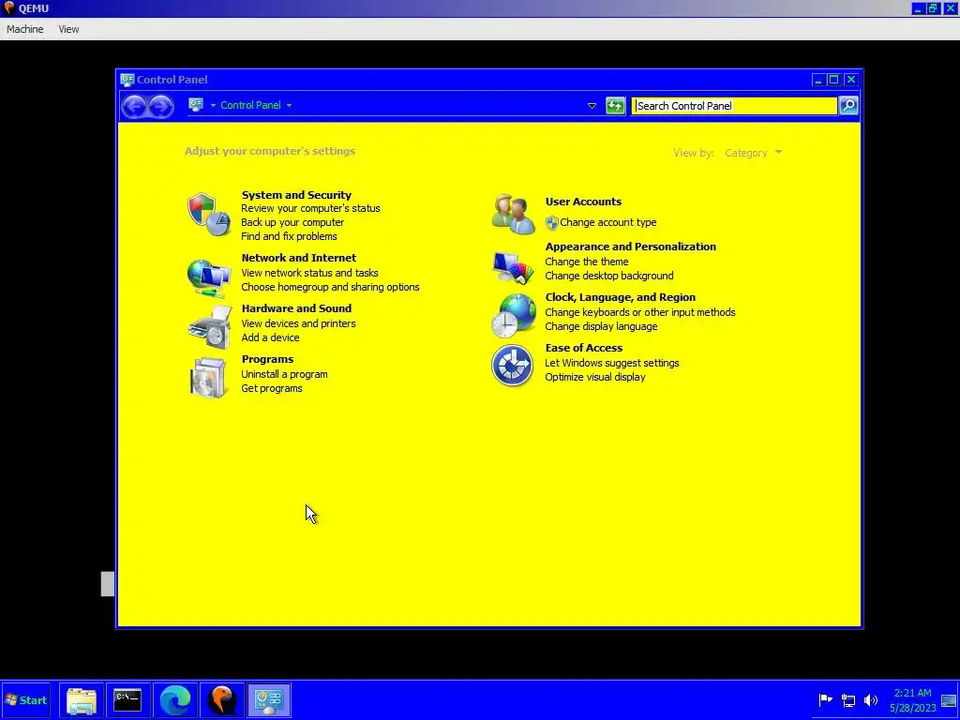This screenshot has width=960, height=720.
Task: Click View devices and printers
Action: (x=298, y=323)
